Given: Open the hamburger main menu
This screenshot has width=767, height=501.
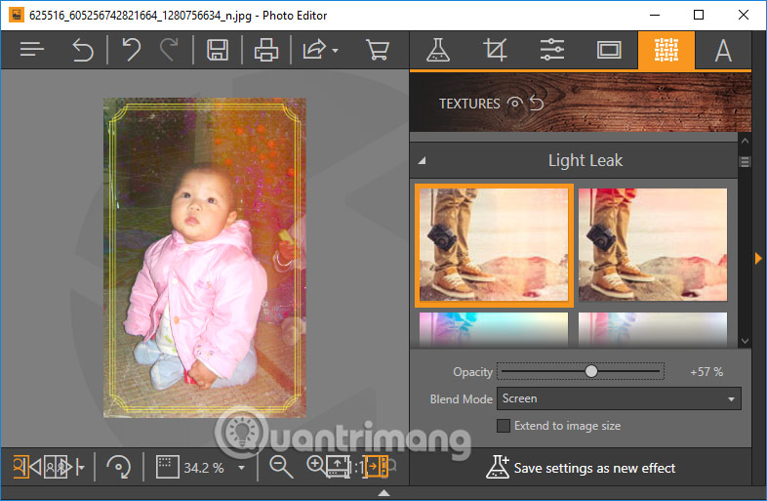Looking at the screenshot, I should click(x=32, y=50).
